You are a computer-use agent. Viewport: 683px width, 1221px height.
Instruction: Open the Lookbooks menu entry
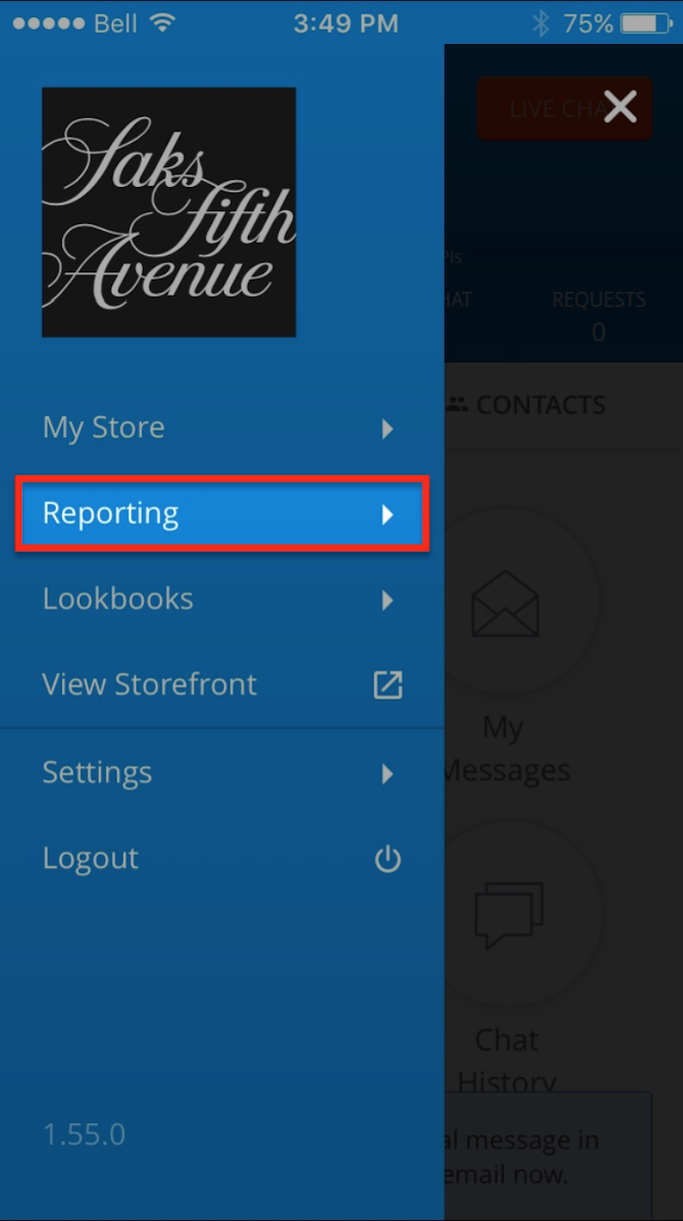point(118,599)
